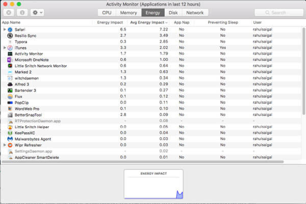306x204 pixels.
Task: Click the Resilio Sync app icon
Action: click(10, 36)
